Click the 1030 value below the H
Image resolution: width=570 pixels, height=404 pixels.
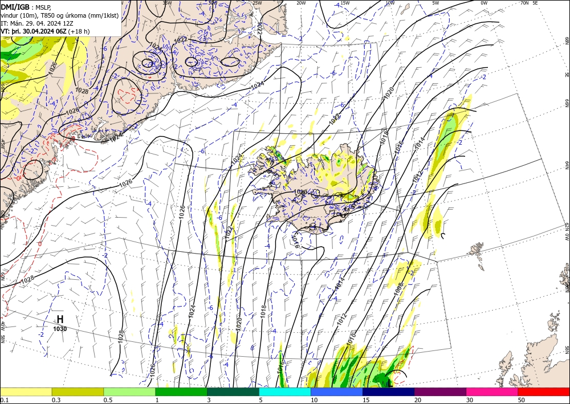(60, 329)
